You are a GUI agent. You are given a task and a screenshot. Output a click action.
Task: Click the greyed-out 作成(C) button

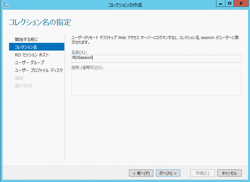pos(203,173)
